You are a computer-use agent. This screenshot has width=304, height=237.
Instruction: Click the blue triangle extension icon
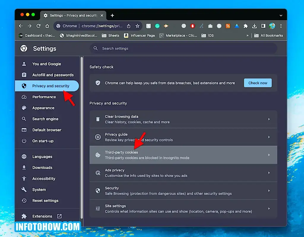tap(237, 26)
